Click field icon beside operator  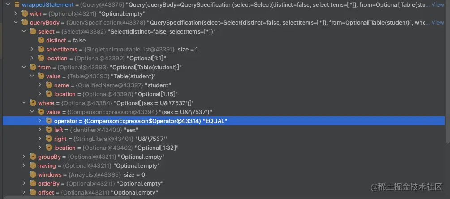[49, 121]
